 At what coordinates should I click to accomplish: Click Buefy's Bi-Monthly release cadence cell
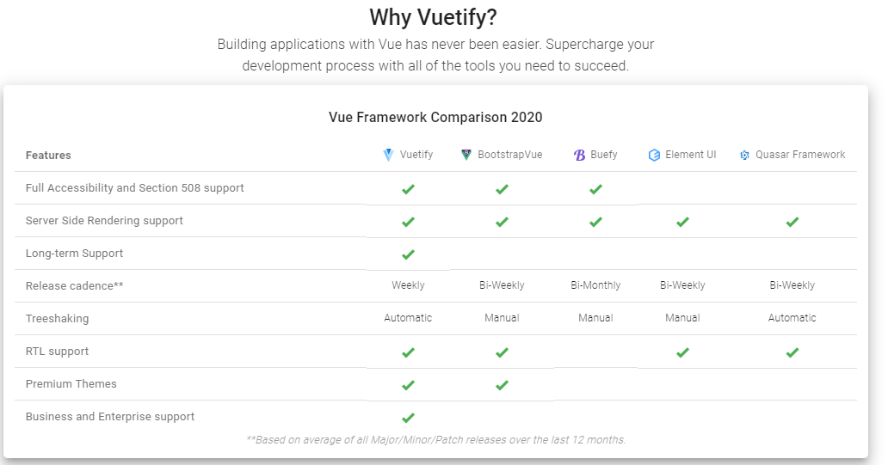click(x=595, y=285)
